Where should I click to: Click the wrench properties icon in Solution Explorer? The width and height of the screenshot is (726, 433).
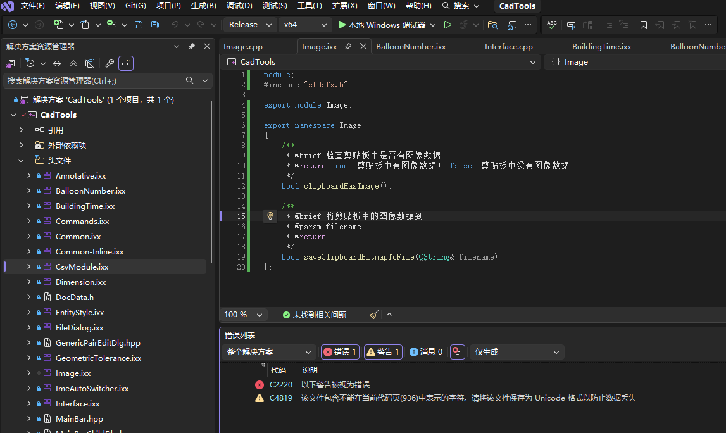point(109,63)
